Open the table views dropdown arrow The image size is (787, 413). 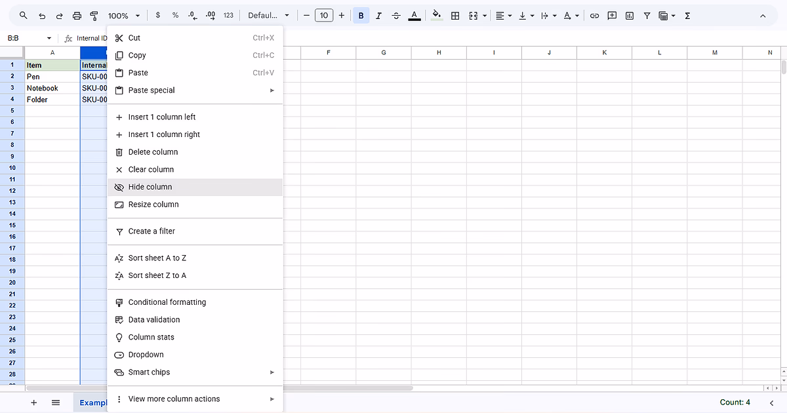(x=673, y=16)
